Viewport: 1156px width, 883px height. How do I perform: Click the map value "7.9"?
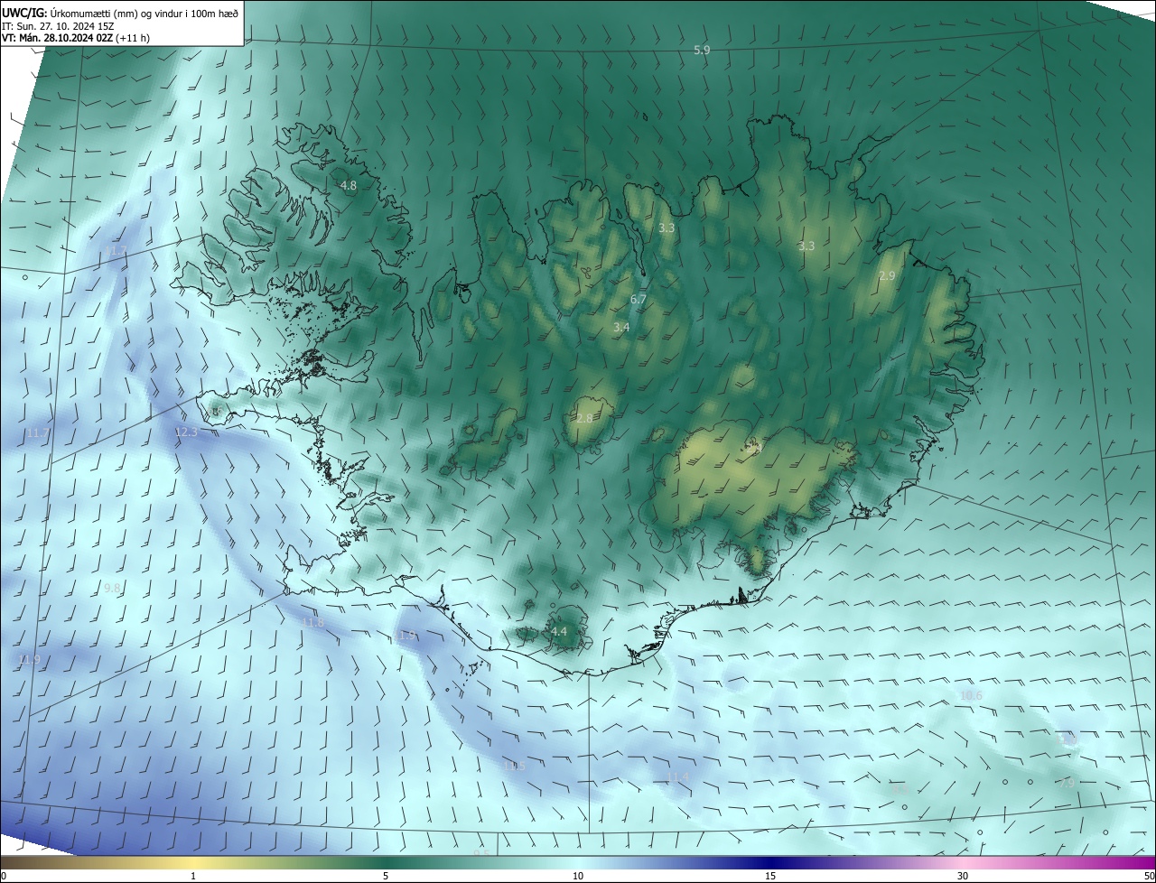click(x=1067, y=783)
